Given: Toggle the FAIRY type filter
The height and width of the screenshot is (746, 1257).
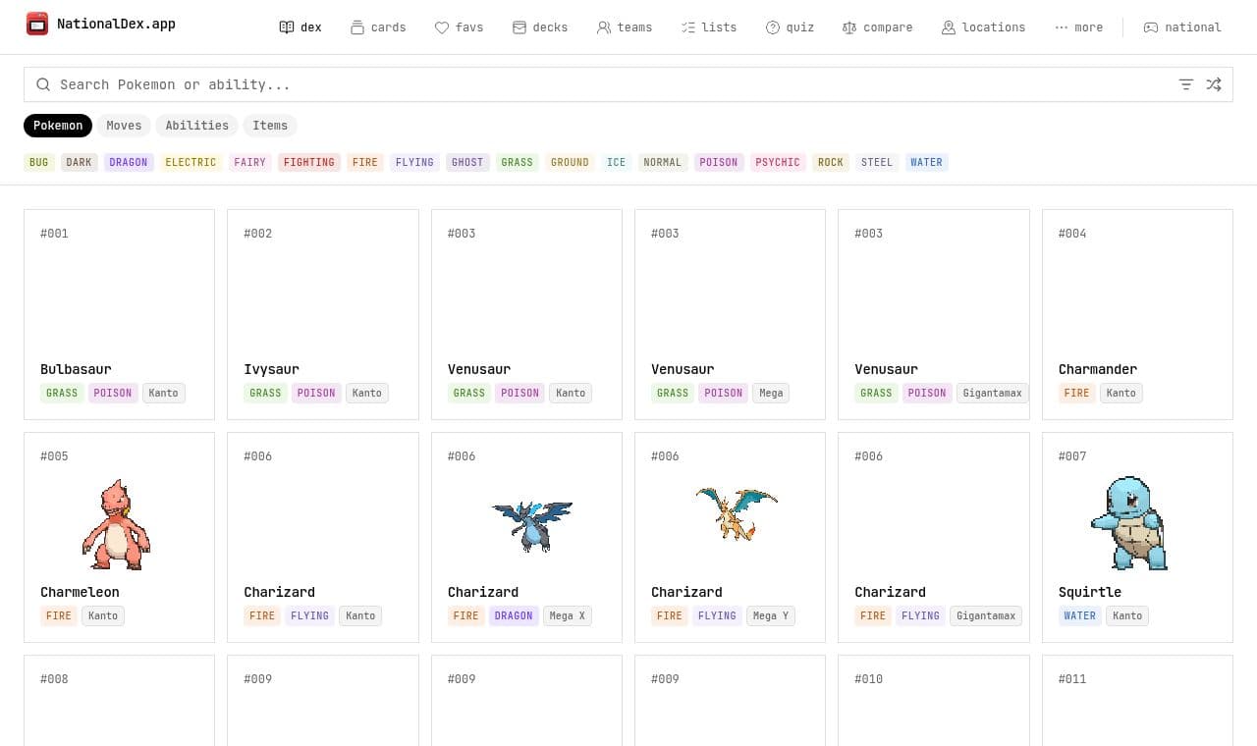Looking at the screenshot, I should tap(249, 163).
